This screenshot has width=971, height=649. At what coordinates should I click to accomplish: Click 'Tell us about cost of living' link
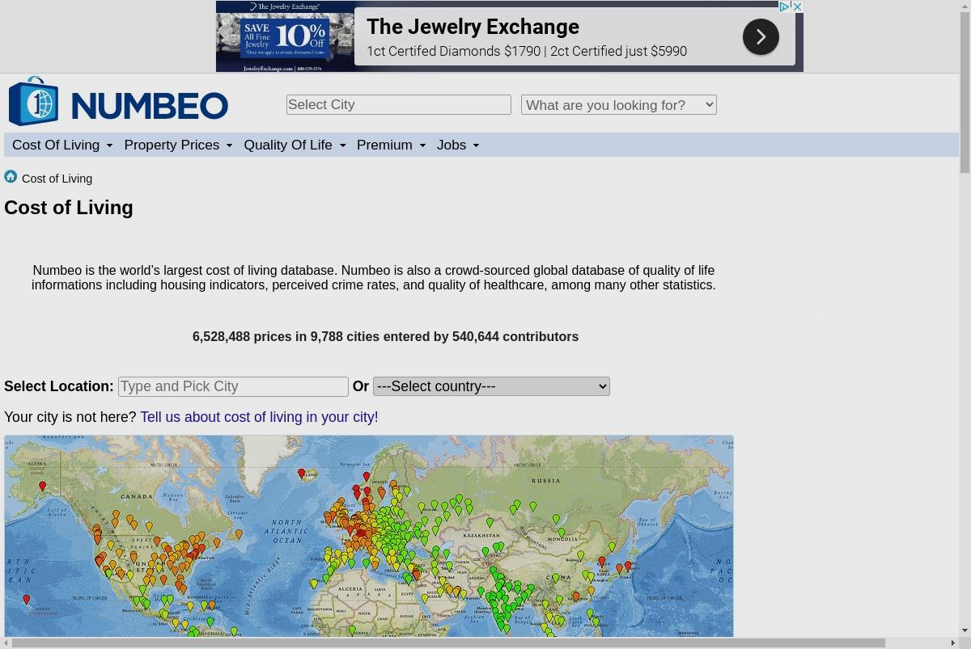click(x=259, y=417)
